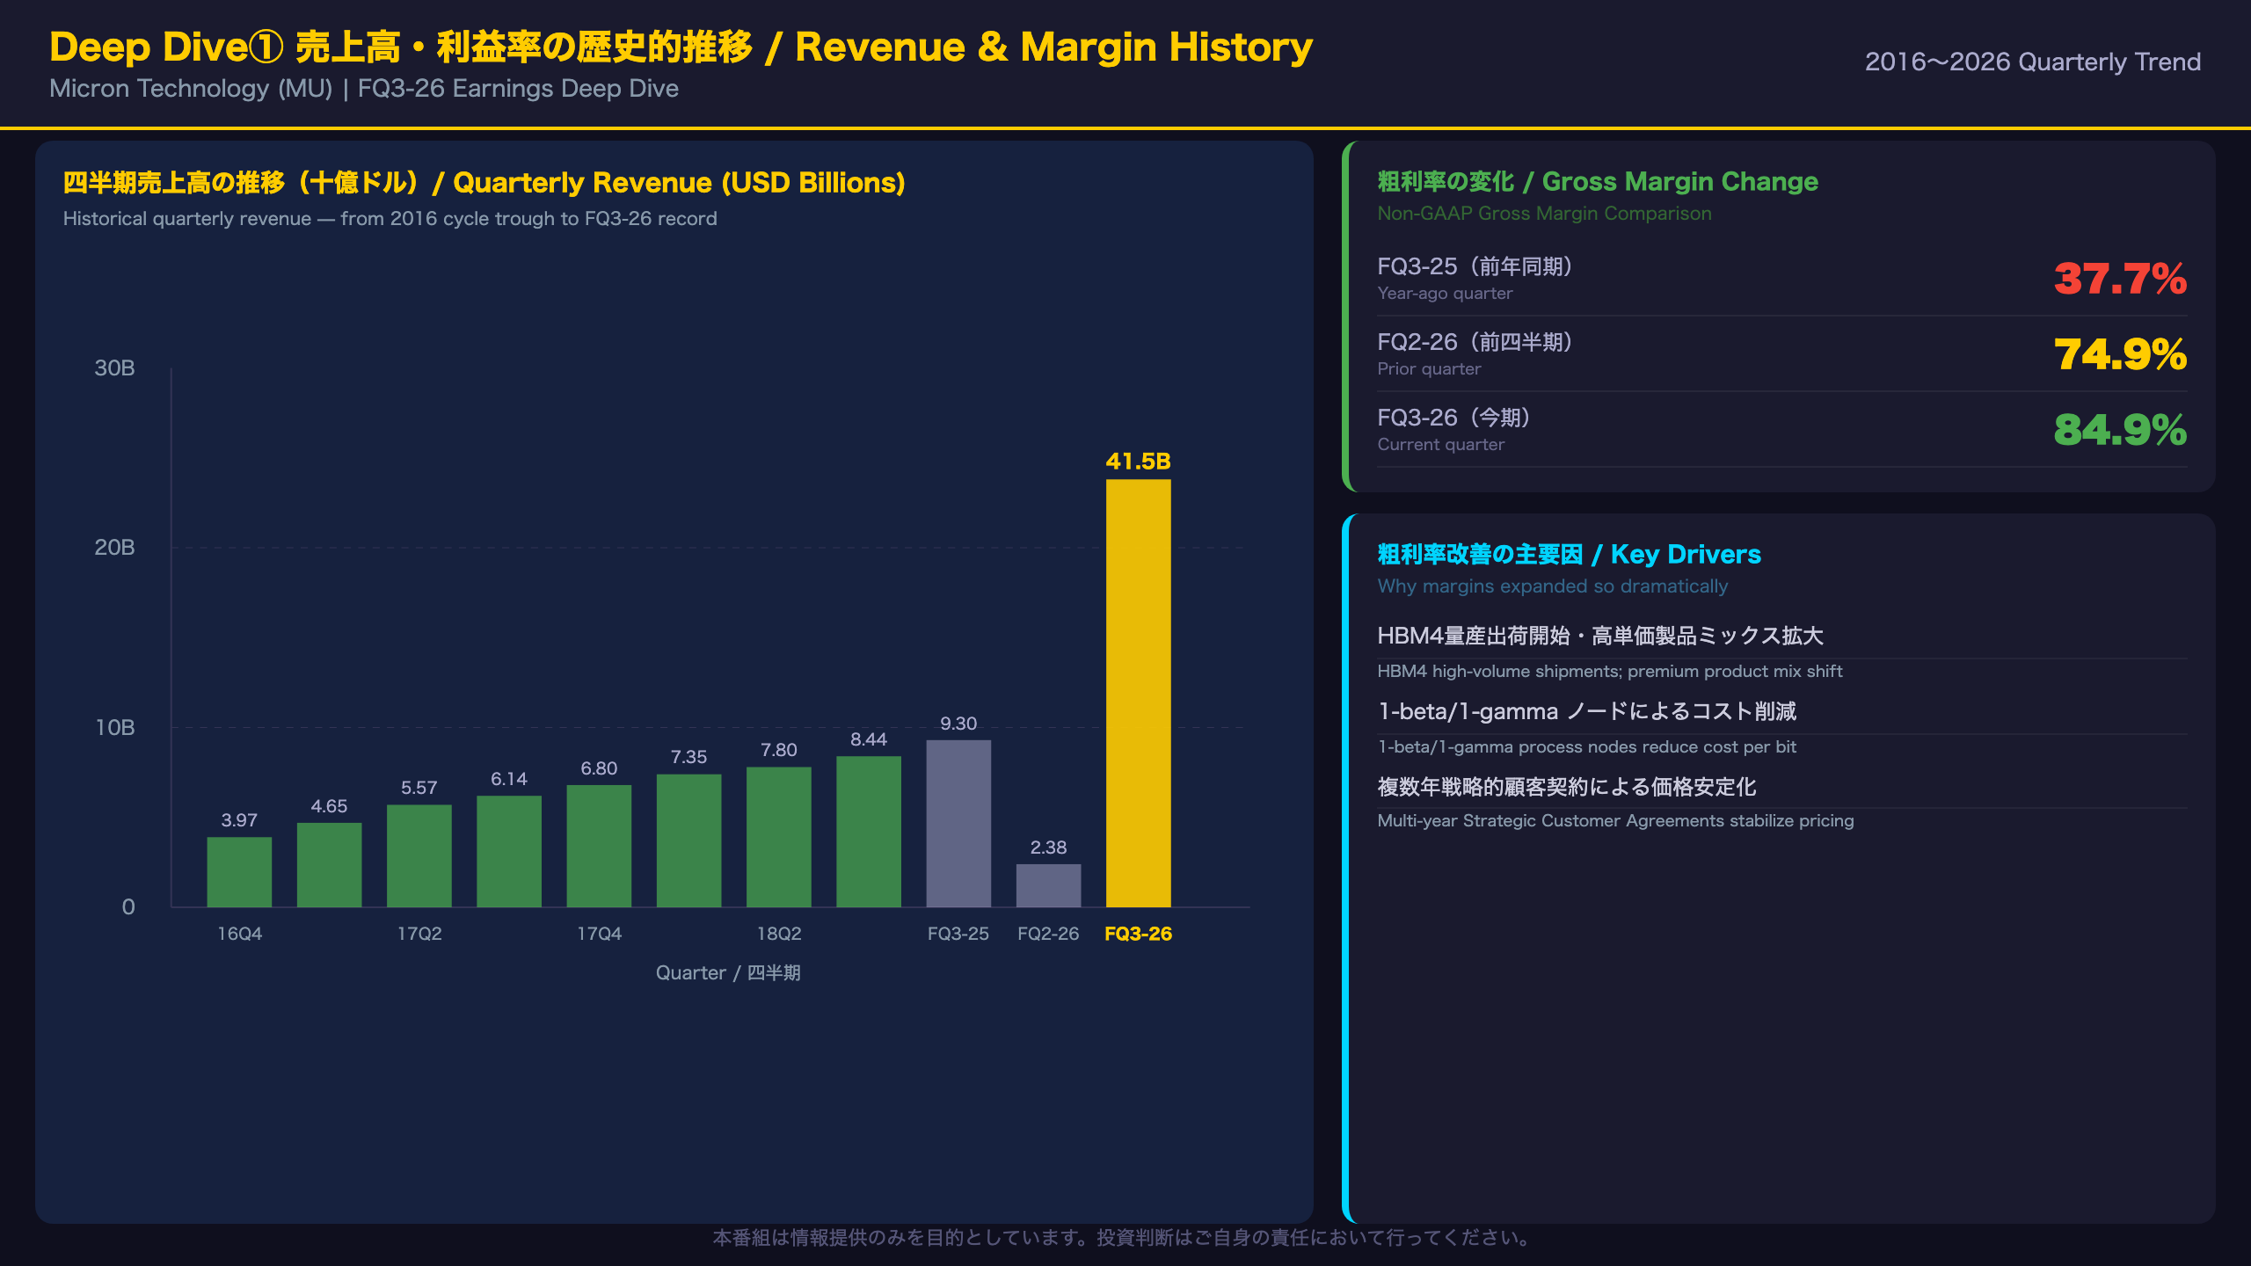Click the yellow '74.9%' margin value
This screenshot has height=1266, width=2251.
click(2120, 354)
